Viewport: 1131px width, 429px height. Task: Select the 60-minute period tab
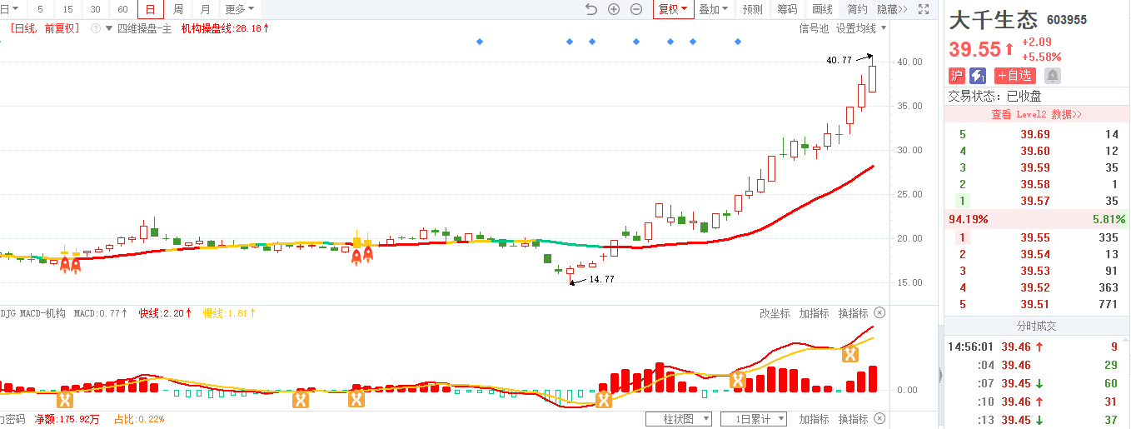122,9
